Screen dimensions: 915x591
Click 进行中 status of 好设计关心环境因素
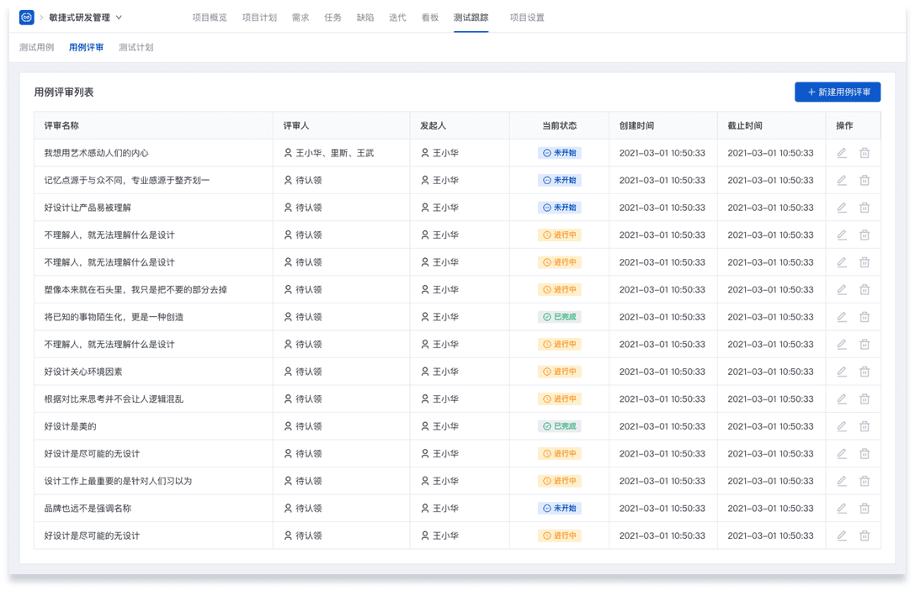pyautogui.click(x=559, y=372)
